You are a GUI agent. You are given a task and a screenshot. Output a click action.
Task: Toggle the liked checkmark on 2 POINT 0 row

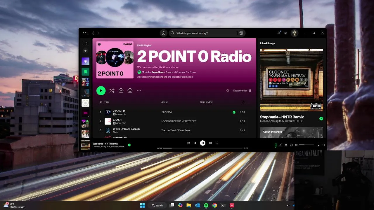(234, 112)
